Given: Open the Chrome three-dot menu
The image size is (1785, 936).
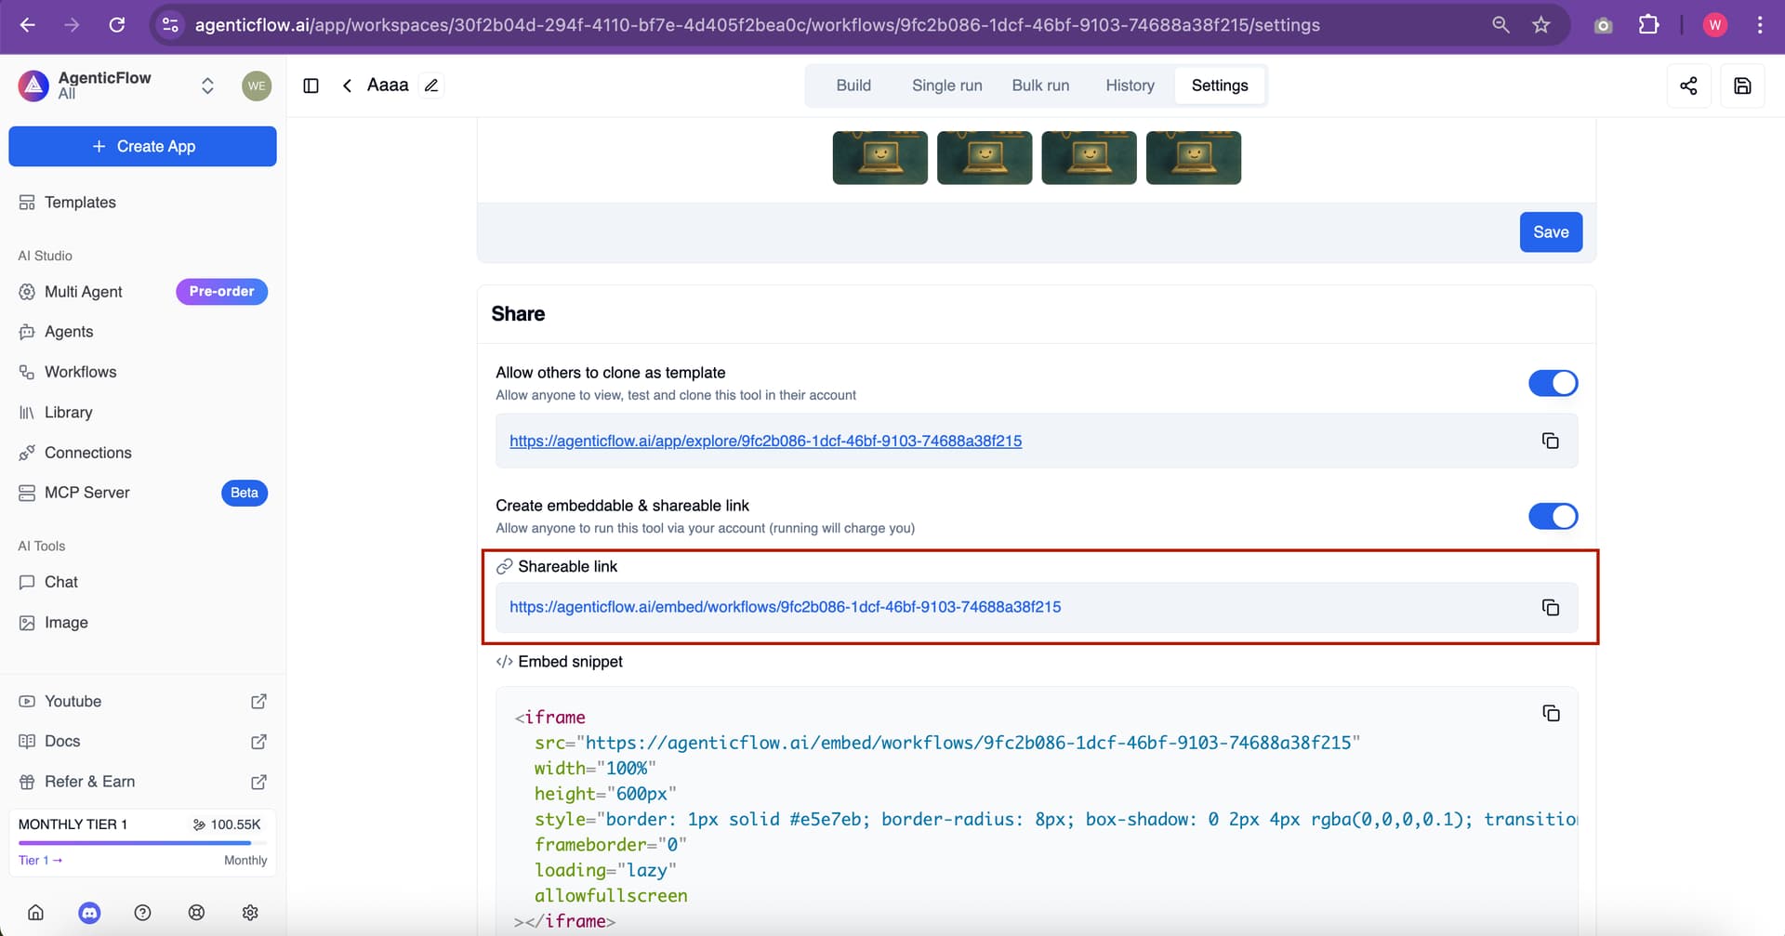Looking at the screenshot, I should (1759, 25).
